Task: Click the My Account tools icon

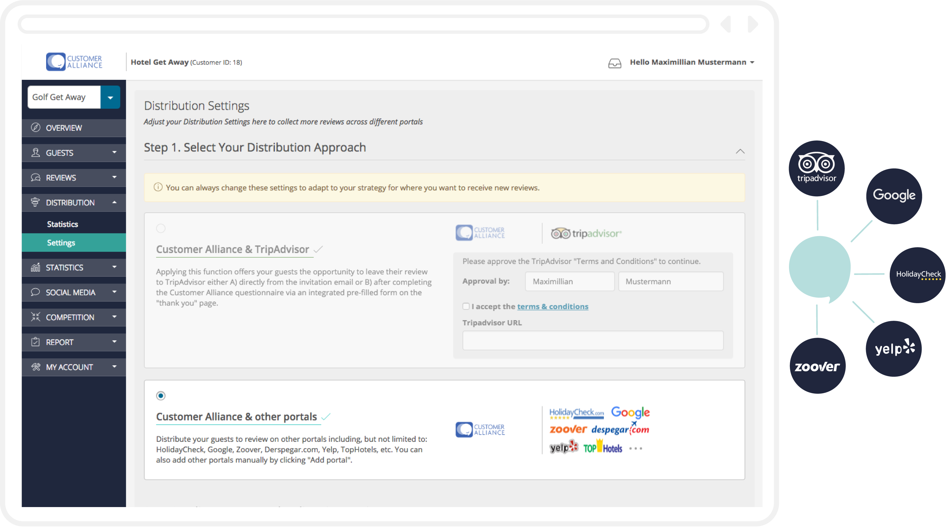Action: pyautogui.click(x=35, y=367)
